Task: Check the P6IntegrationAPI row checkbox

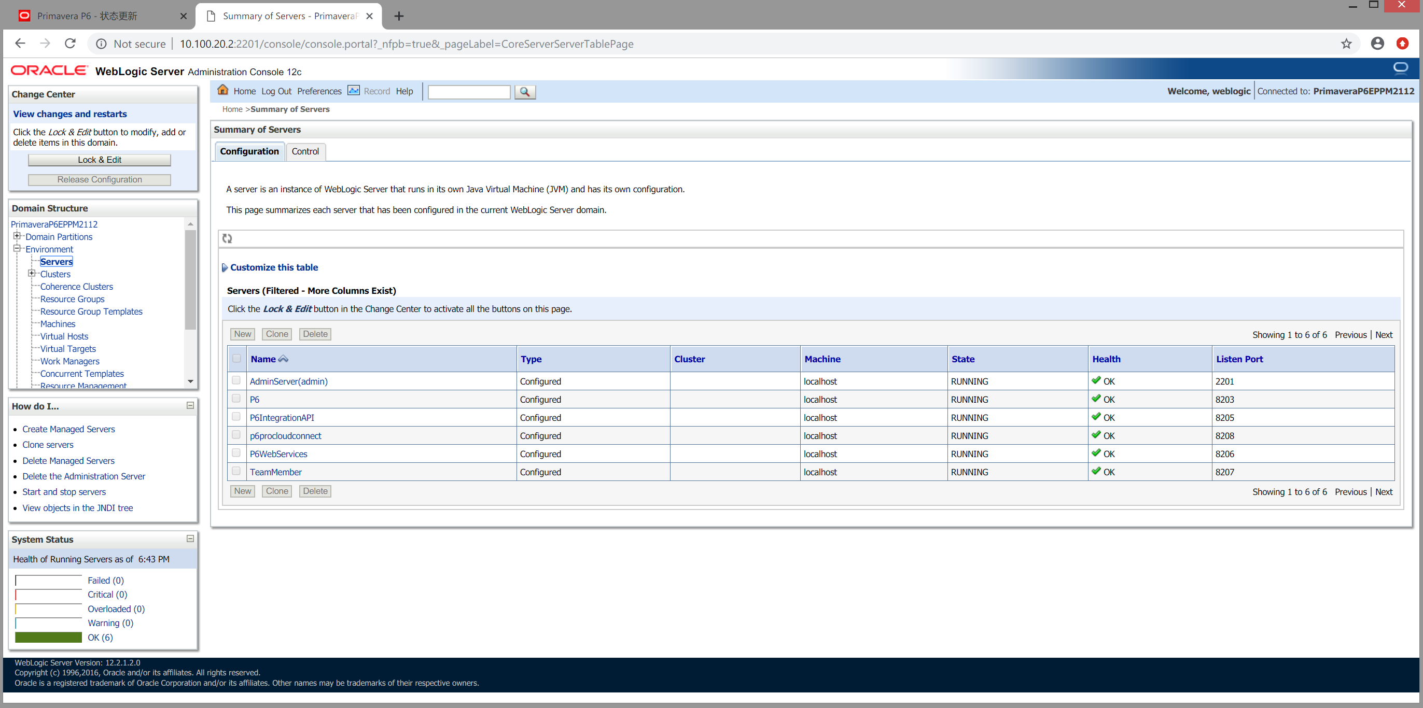Action: [x=236, y=417]
